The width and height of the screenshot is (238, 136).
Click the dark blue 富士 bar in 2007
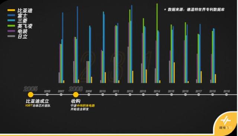(x=63, y=48)
